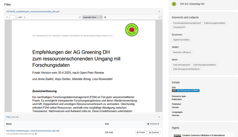
Task: Click the PDF document title heading
Action: coord(76,59)
